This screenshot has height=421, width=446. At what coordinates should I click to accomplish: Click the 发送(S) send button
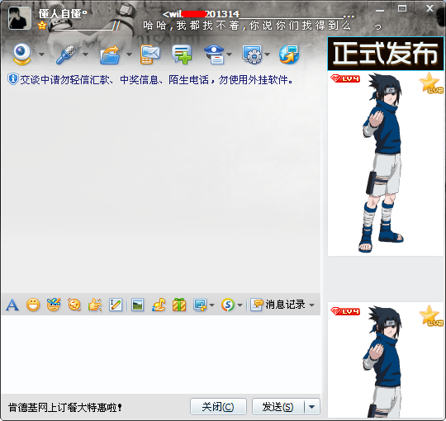278,406
